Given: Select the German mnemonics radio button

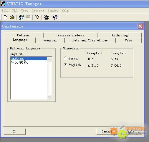Looking at the screenshot, I should point(65,58).
